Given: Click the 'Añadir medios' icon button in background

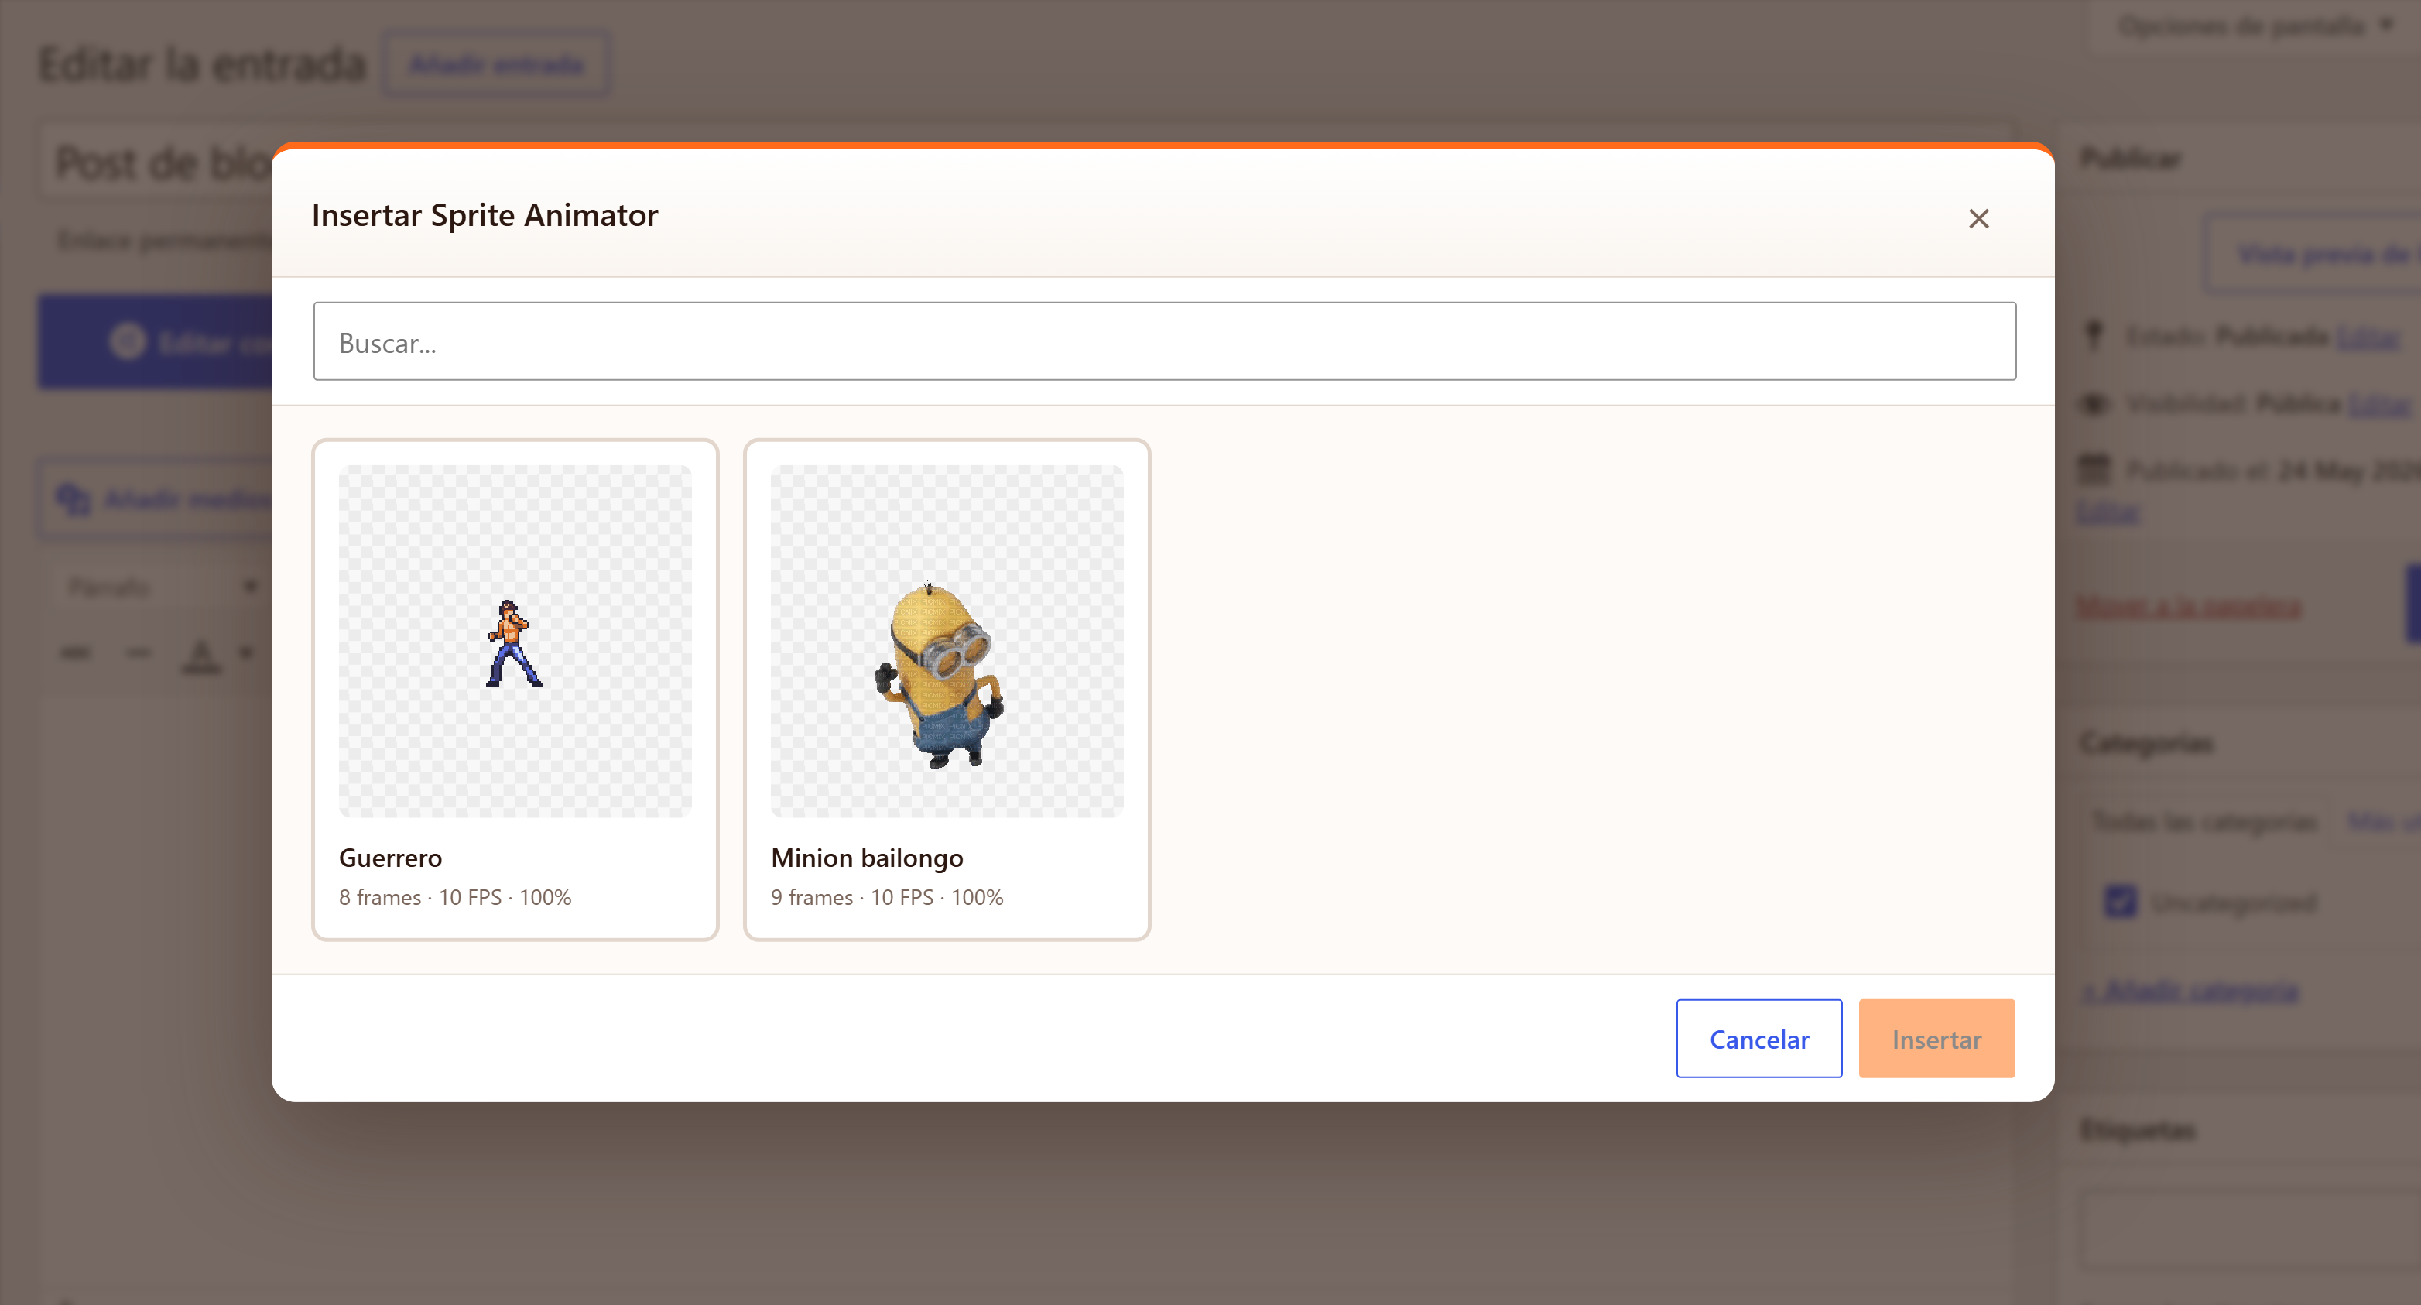Looking at the screenshot, I should pos(155,498).
